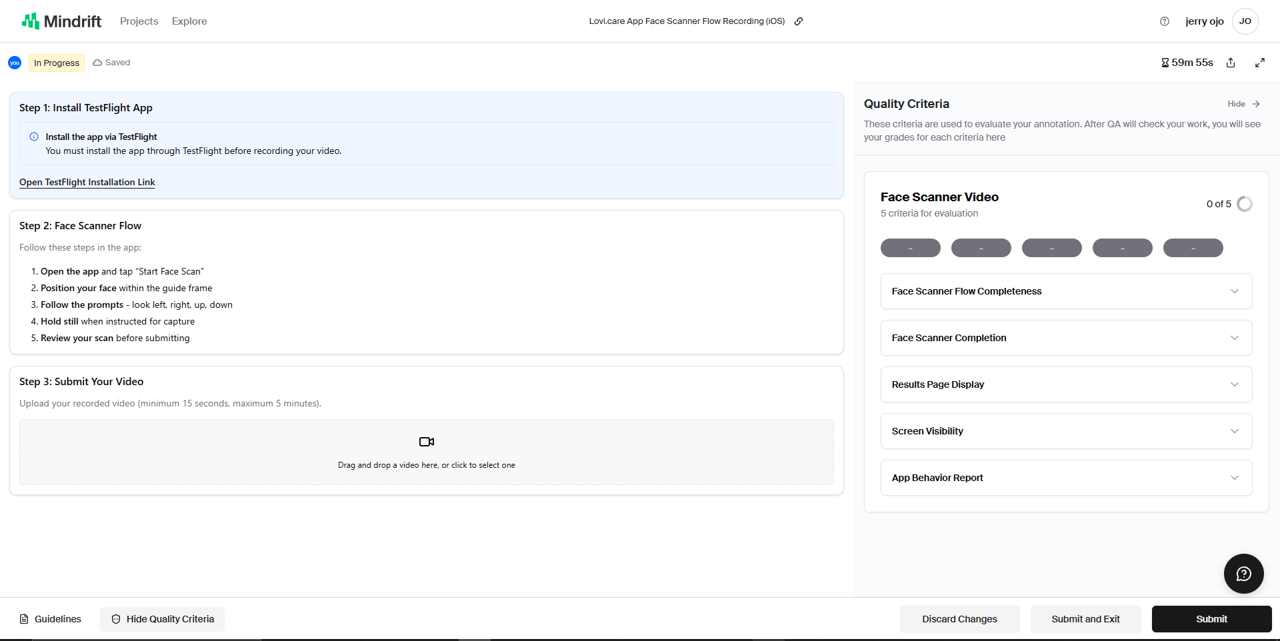The height and width of the screenshot is (641, 1280).
Task: Click the info icon in Install TestFlight notice
Action: click(34, 137)
